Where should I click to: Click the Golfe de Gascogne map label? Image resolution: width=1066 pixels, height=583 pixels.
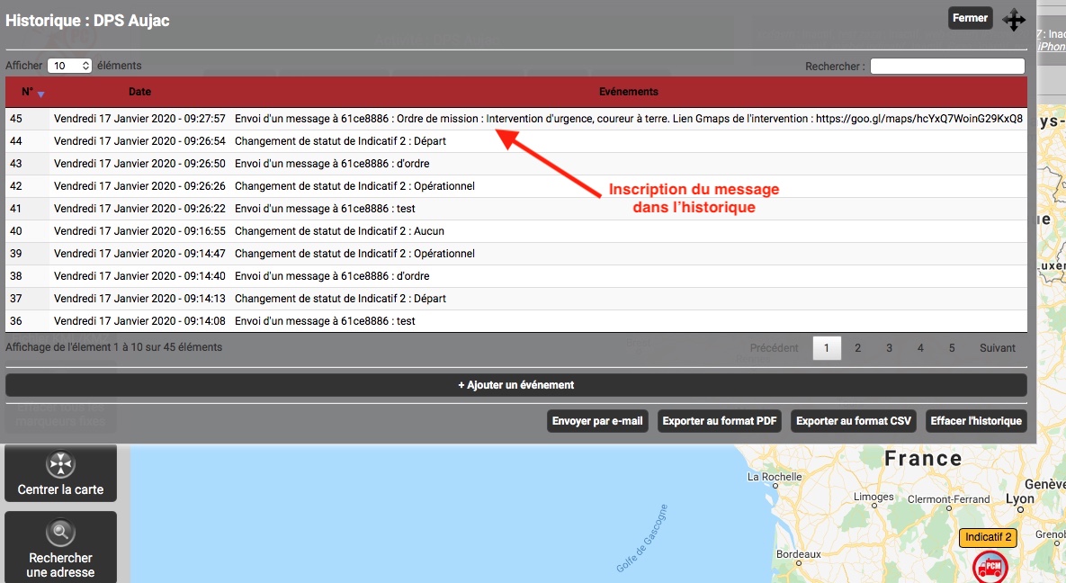coord(642,538)
